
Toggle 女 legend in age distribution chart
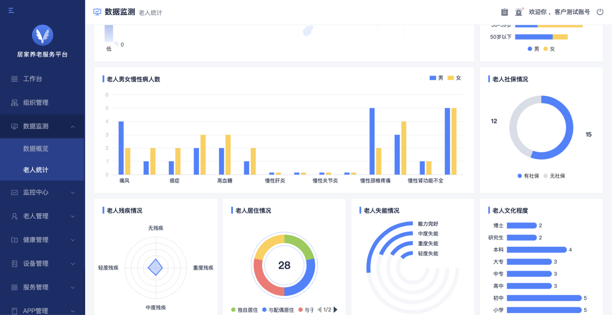pyautogui.click(x=550, y=49)
